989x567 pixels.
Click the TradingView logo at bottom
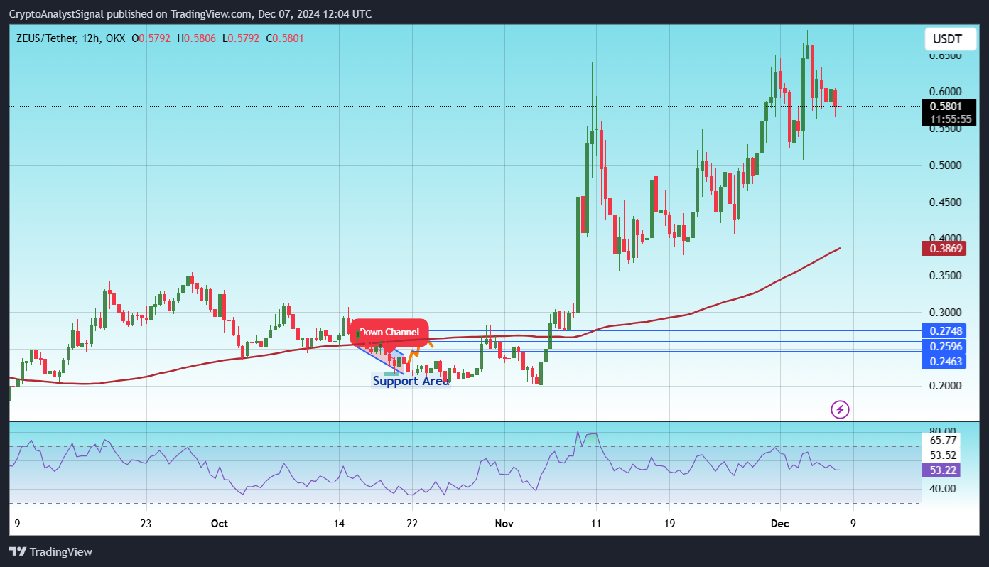(50, 551)
